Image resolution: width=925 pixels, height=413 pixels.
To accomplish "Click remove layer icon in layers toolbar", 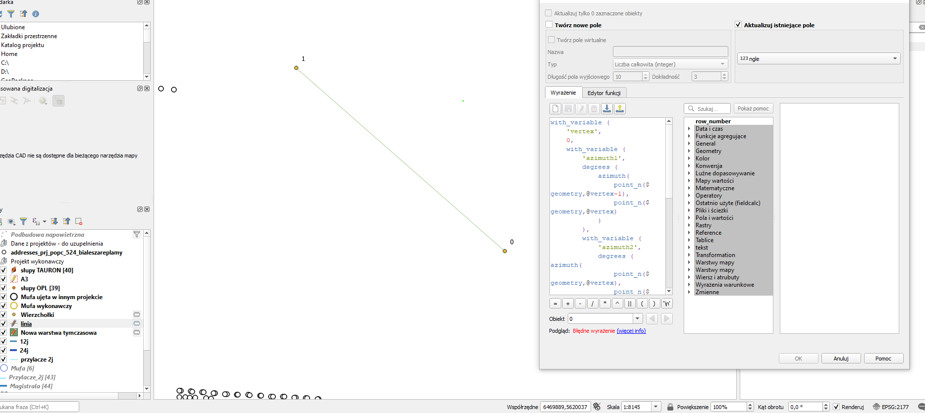I will [x=79, y=221].
